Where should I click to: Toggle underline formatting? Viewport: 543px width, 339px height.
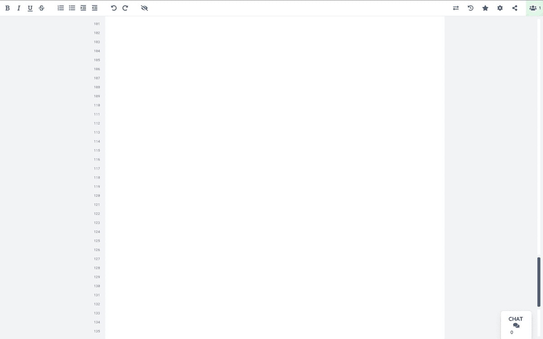[x=30, y=8]
